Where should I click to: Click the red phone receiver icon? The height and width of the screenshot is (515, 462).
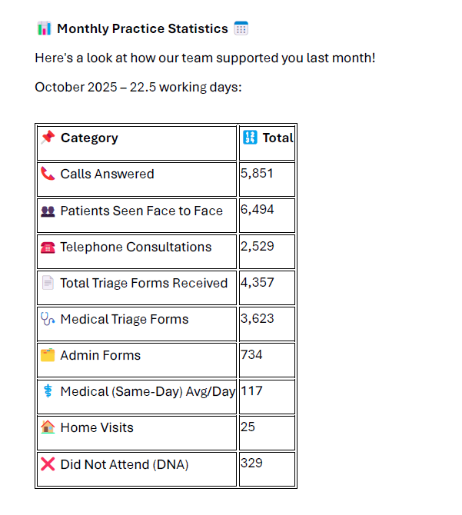(x=48, y=174)
